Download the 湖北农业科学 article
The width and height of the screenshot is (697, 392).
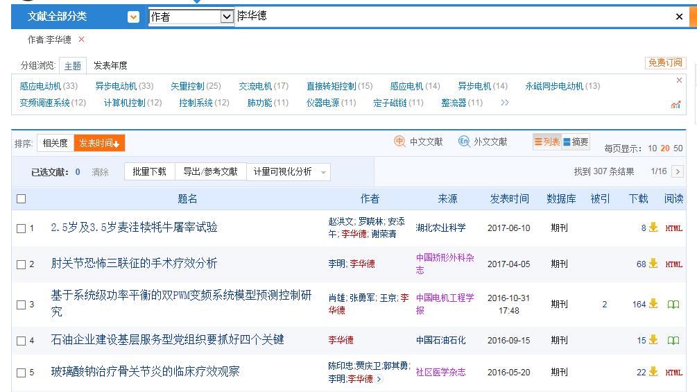(653, 227)
